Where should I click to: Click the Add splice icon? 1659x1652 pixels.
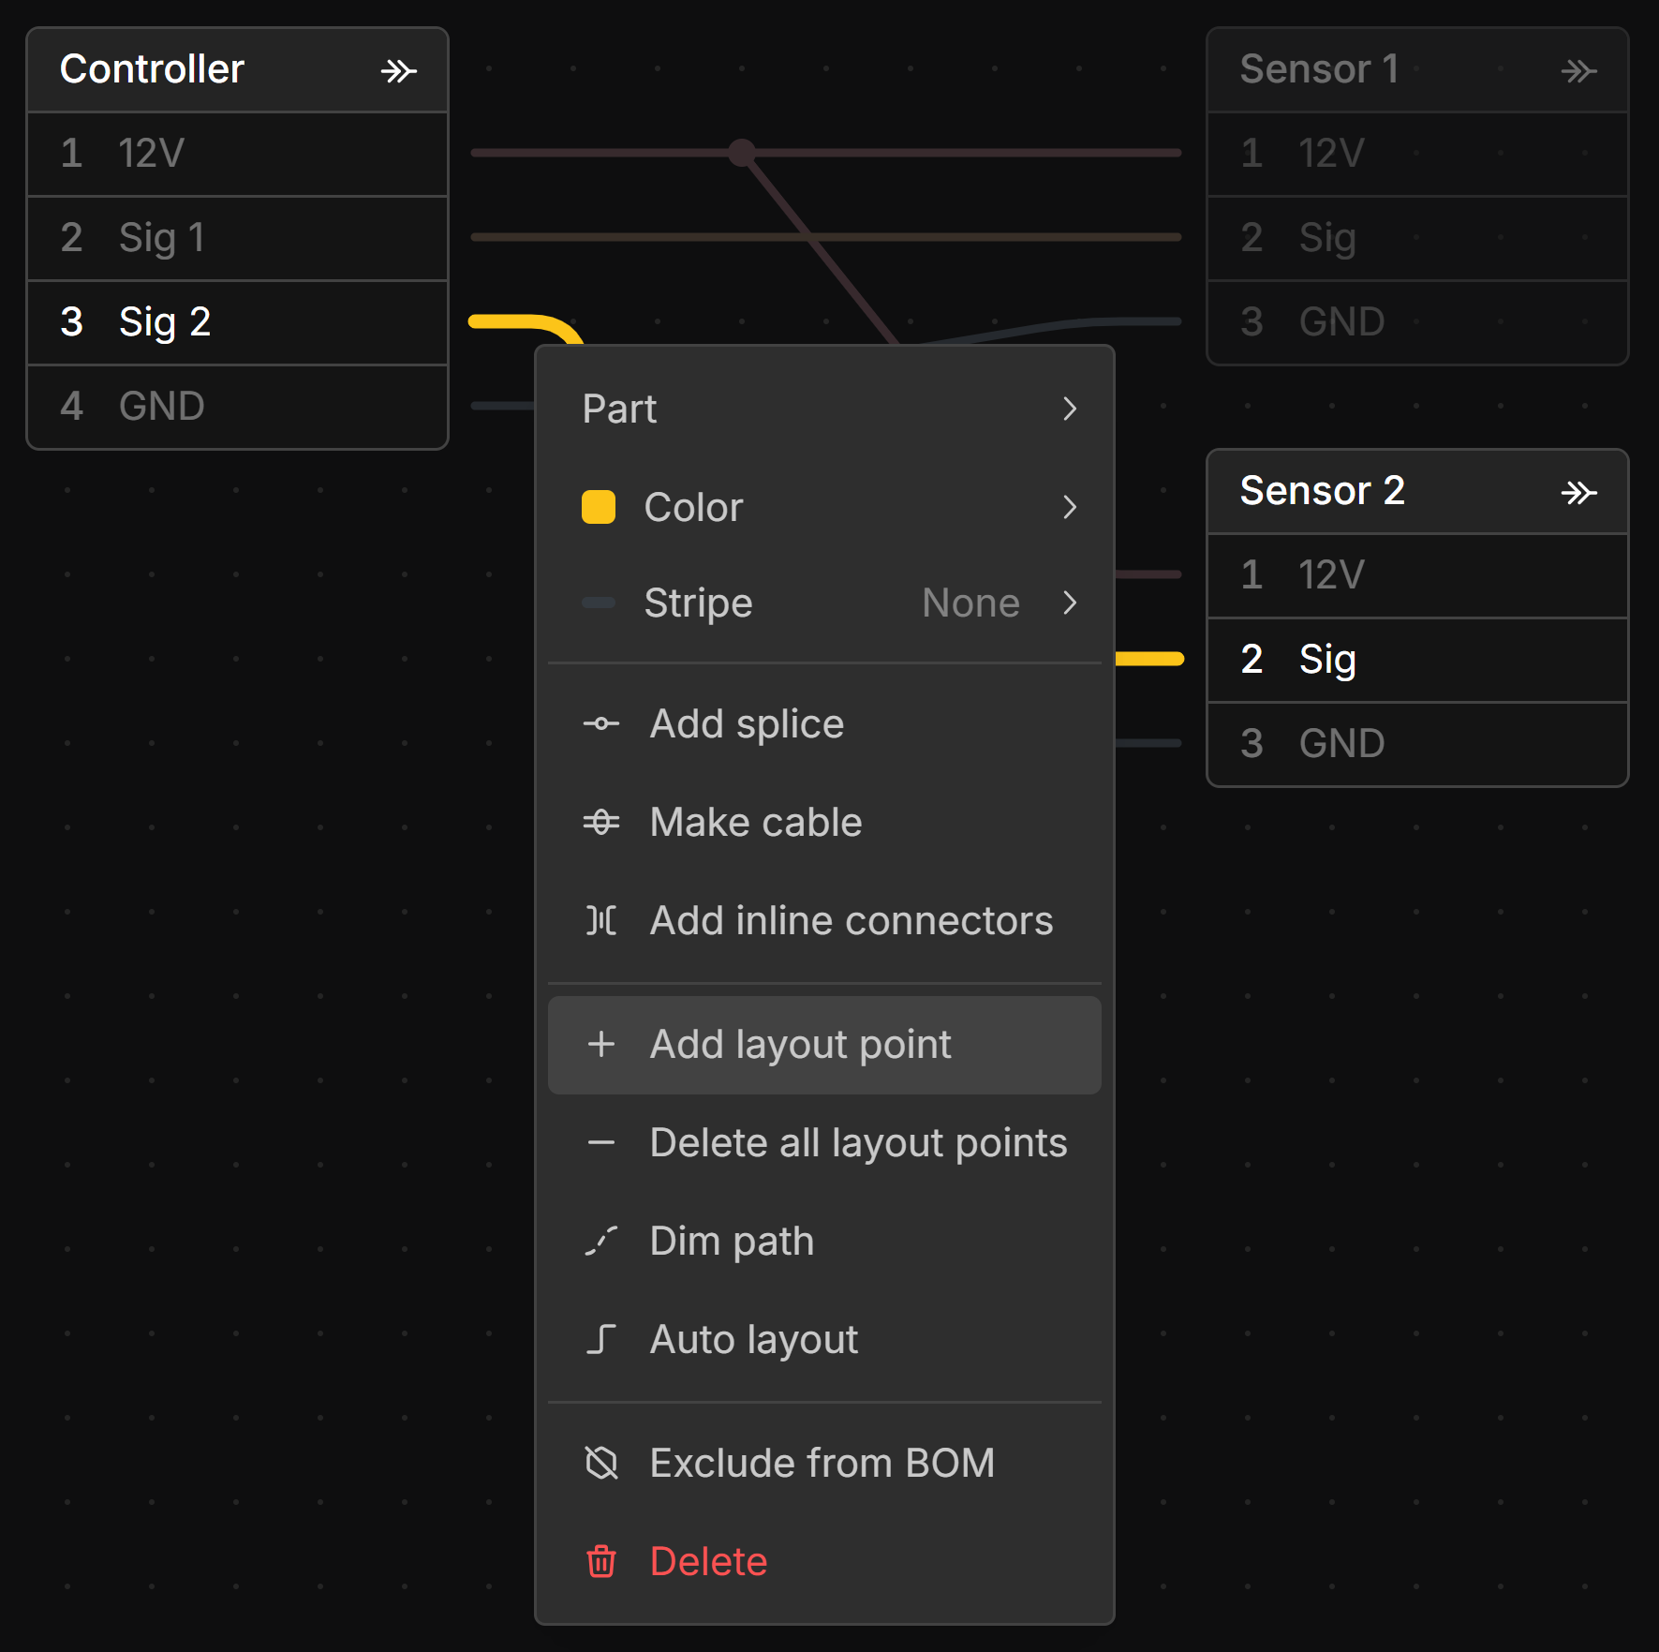pos(600,723)
